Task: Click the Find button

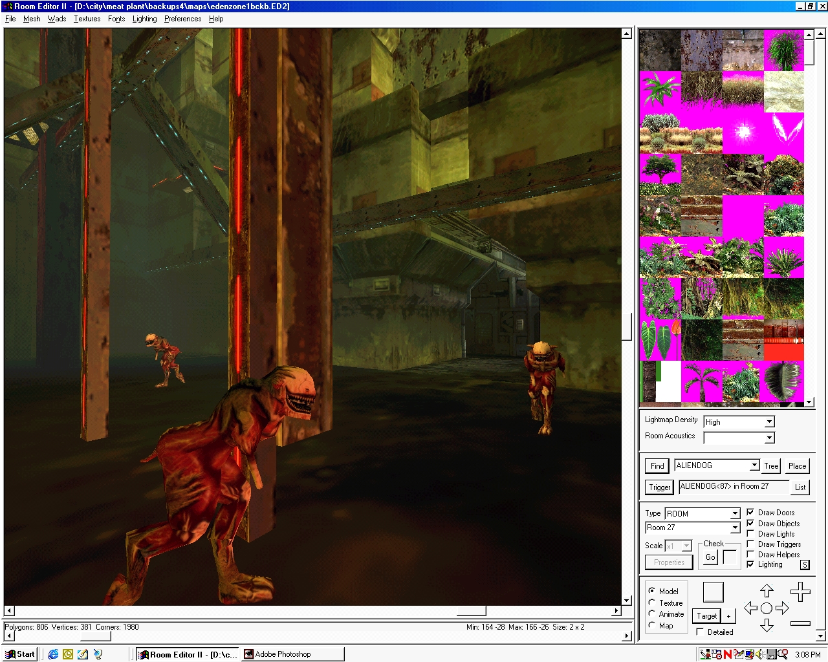Action: (x=657, y=466)
